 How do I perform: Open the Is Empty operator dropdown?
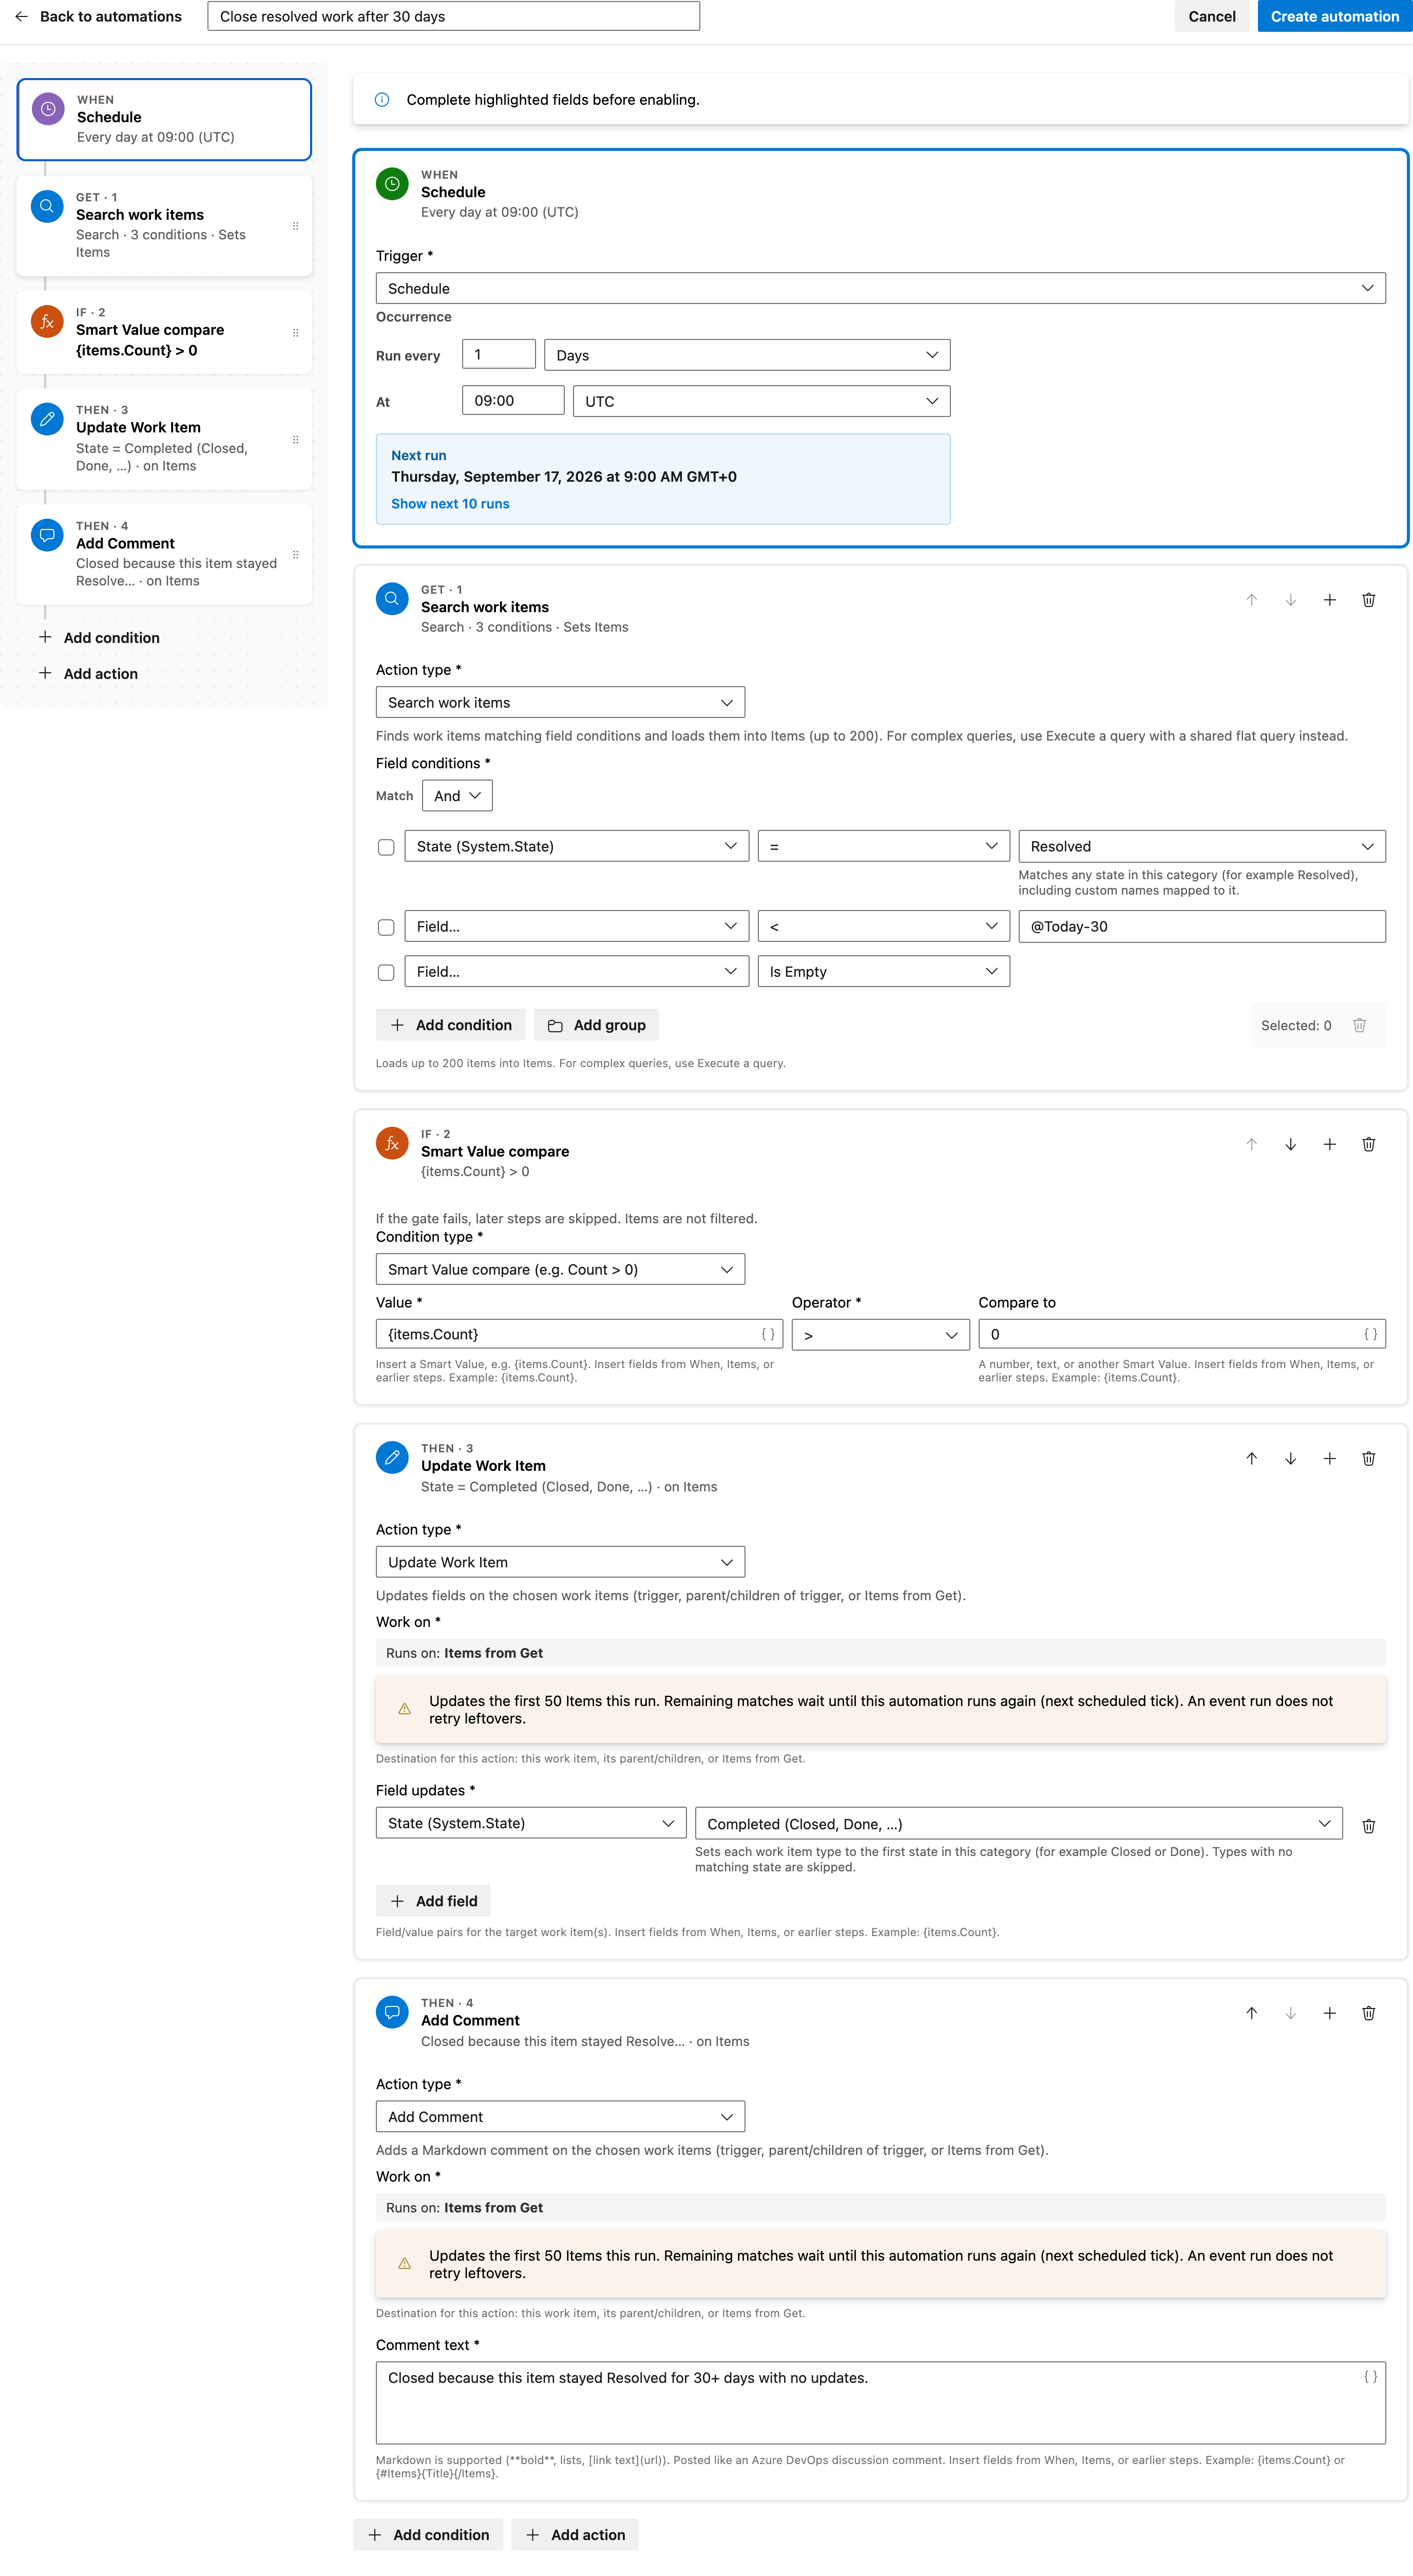pyautogui.click(x=883, y=971)
